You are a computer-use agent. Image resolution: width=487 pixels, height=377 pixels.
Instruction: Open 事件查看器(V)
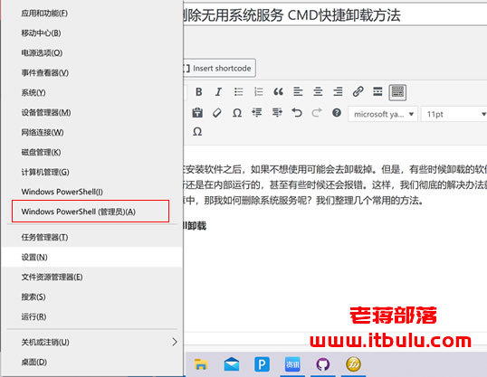[x=92, y=73]
